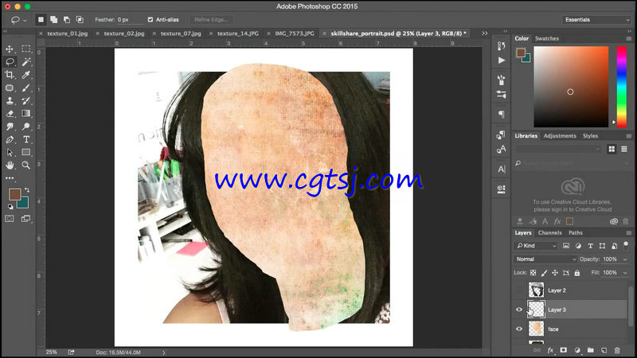Change the screen mode
The width and height of the screenshot is (637, 358).
[x=26, y=219]
